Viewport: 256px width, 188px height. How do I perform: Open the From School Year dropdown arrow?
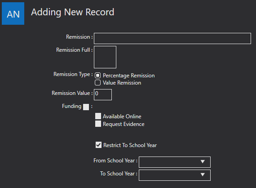point(203,161)
